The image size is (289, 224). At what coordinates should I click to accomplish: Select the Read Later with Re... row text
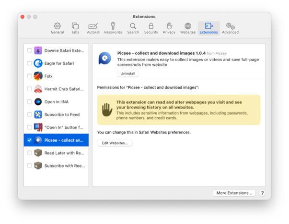pyautogui.click(x=64, y=153)
